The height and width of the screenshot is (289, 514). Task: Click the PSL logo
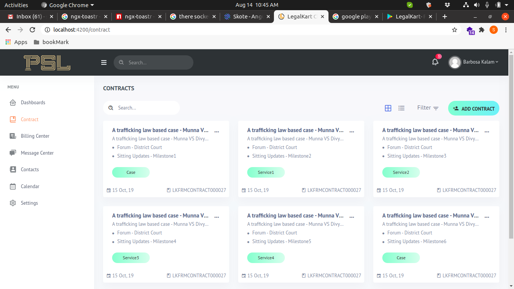tap(47, 62)
